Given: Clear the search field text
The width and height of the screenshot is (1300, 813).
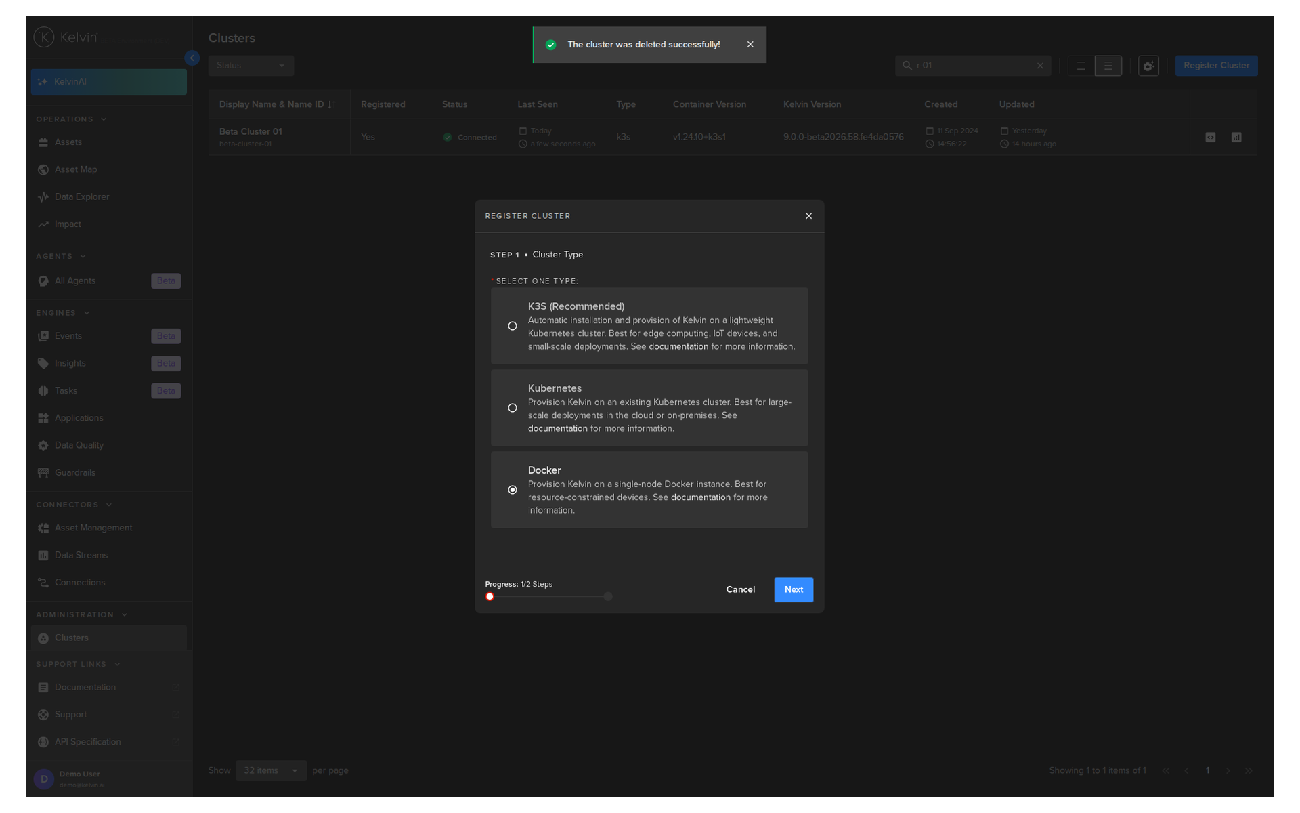Looking at the screenshot, I should tap(1040, 66).
